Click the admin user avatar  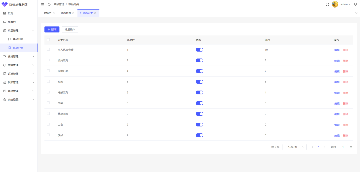coord(335,4)
